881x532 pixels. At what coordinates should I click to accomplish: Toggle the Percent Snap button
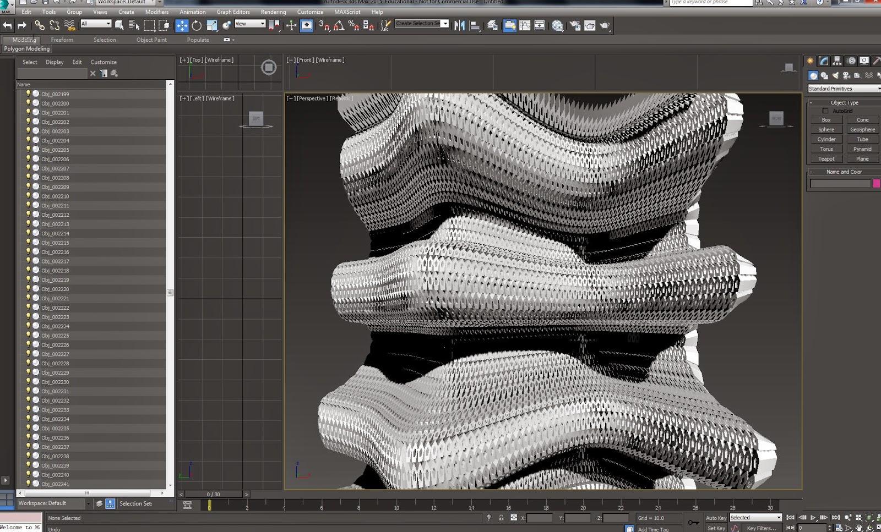tap(354, 25)
